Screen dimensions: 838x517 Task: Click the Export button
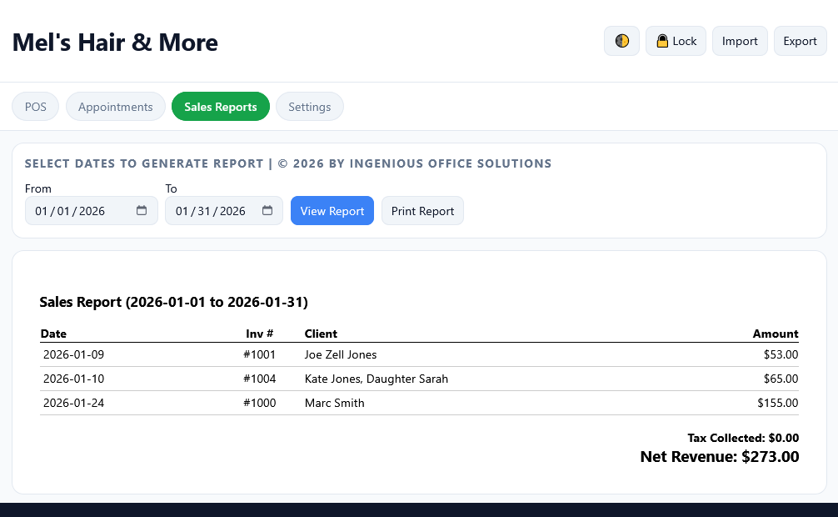[x=800, y=41]
